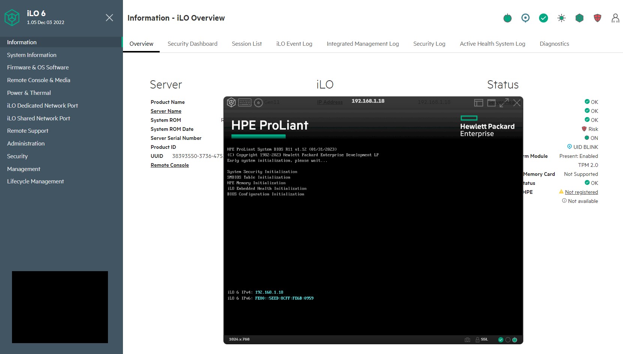Click the UID indicator icon in header
The width and height of the screenshot is (623, 354).
coord(526,18)
